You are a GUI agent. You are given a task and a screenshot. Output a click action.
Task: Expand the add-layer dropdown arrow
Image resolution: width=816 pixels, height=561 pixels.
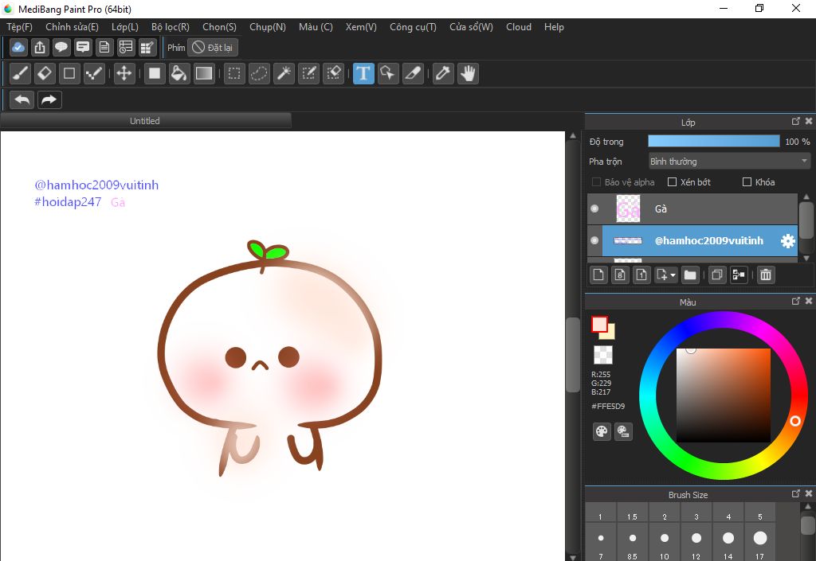click(x=673, y=275)
